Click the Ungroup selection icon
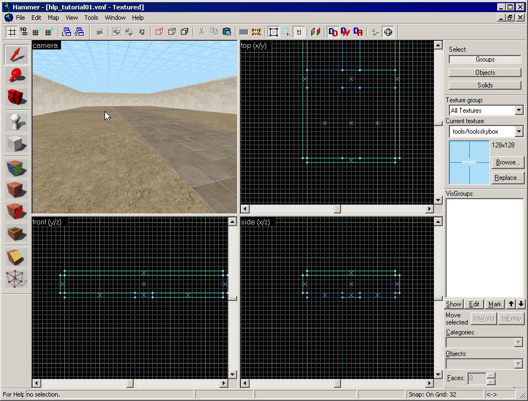 [129, 32]
